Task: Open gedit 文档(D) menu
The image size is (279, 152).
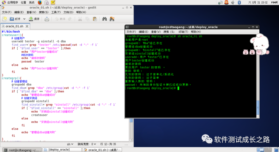Action: pos(68,12)
